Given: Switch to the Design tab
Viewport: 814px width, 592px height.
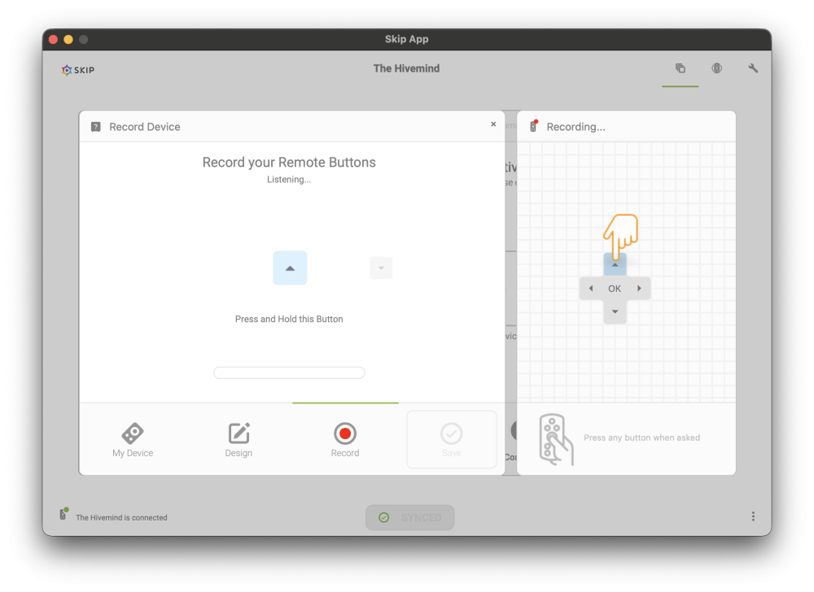Looking at the screenshot, I should click(x=239, y=440).
